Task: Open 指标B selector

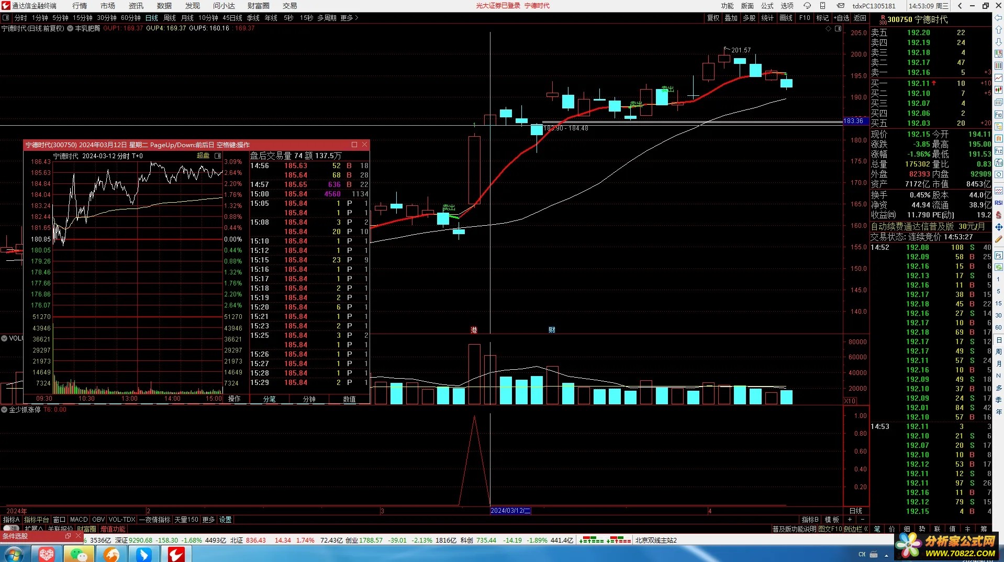Action: [810, 520]
